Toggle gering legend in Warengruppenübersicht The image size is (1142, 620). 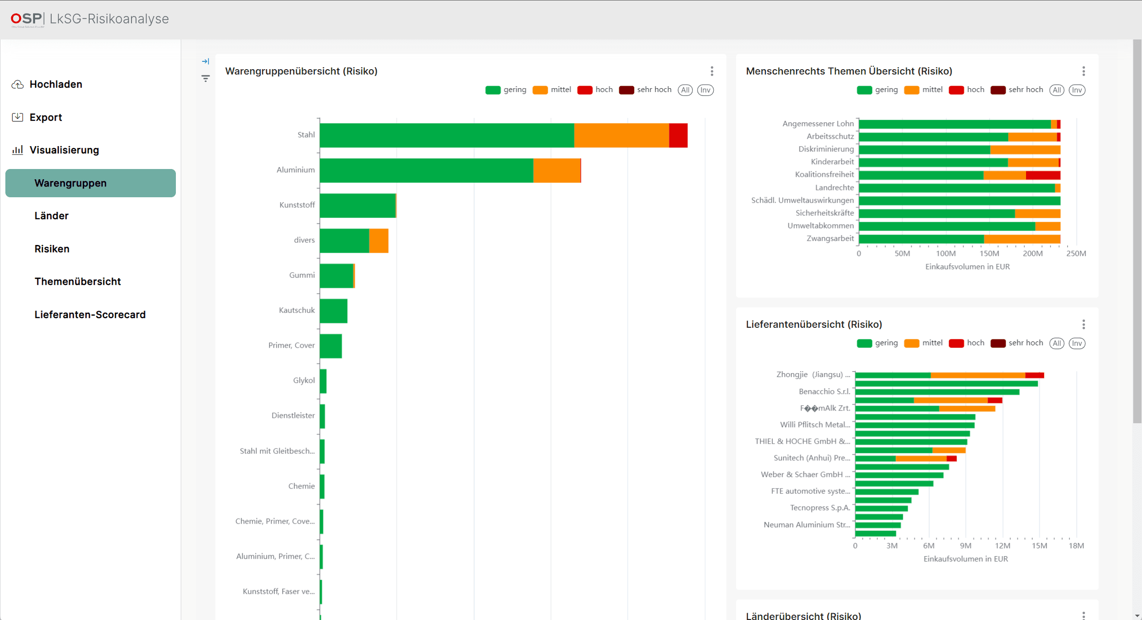506,90
